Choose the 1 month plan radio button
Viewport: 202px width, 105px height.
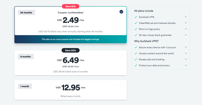click(121, 86)
